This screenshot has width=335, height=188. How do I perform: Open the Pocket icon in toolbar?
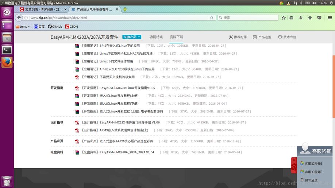pos(319,18)
